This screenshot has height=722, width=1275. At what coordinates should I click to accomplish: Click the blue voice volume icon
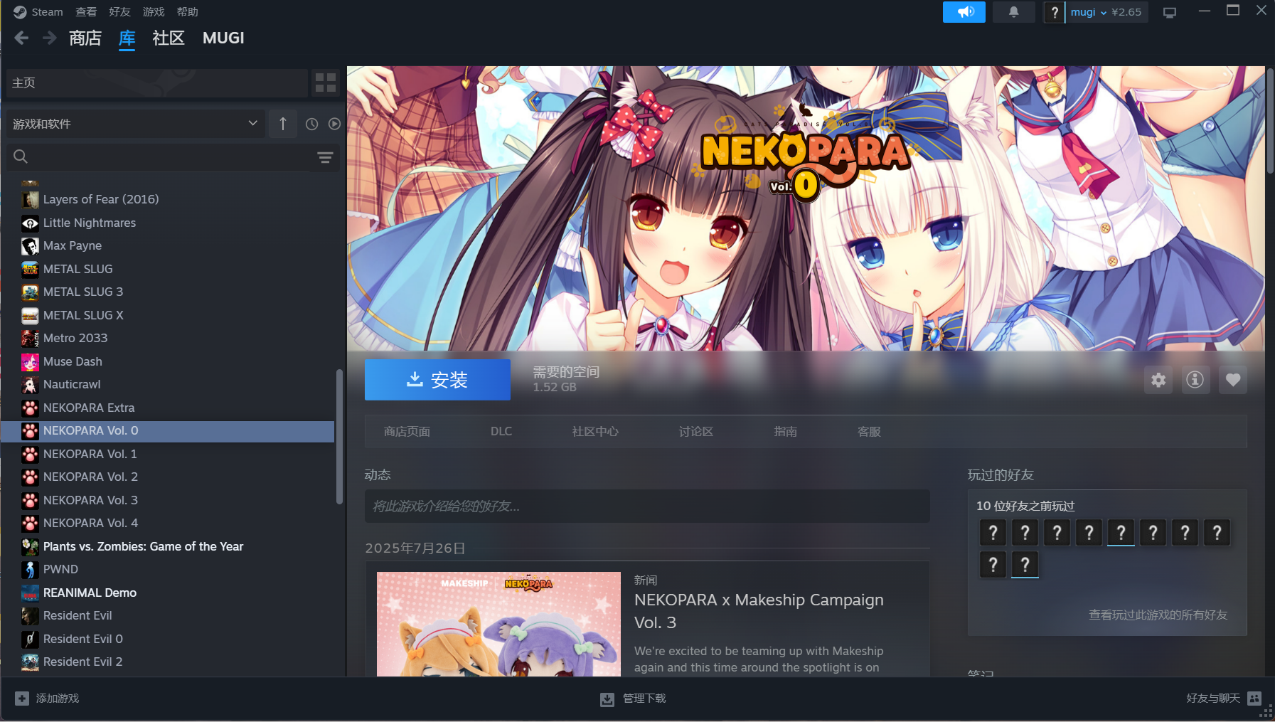[x=964, y=11]
